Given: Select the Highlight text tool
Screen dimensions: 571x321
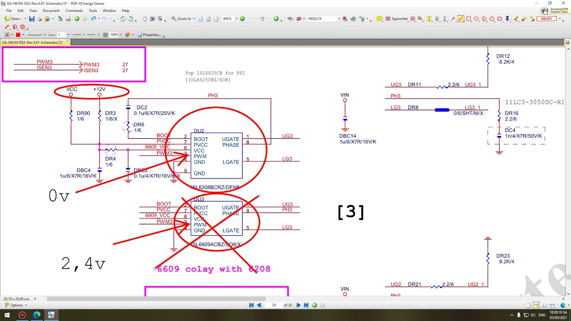Looking at the screenshot, I should click(x=429, y=19).
